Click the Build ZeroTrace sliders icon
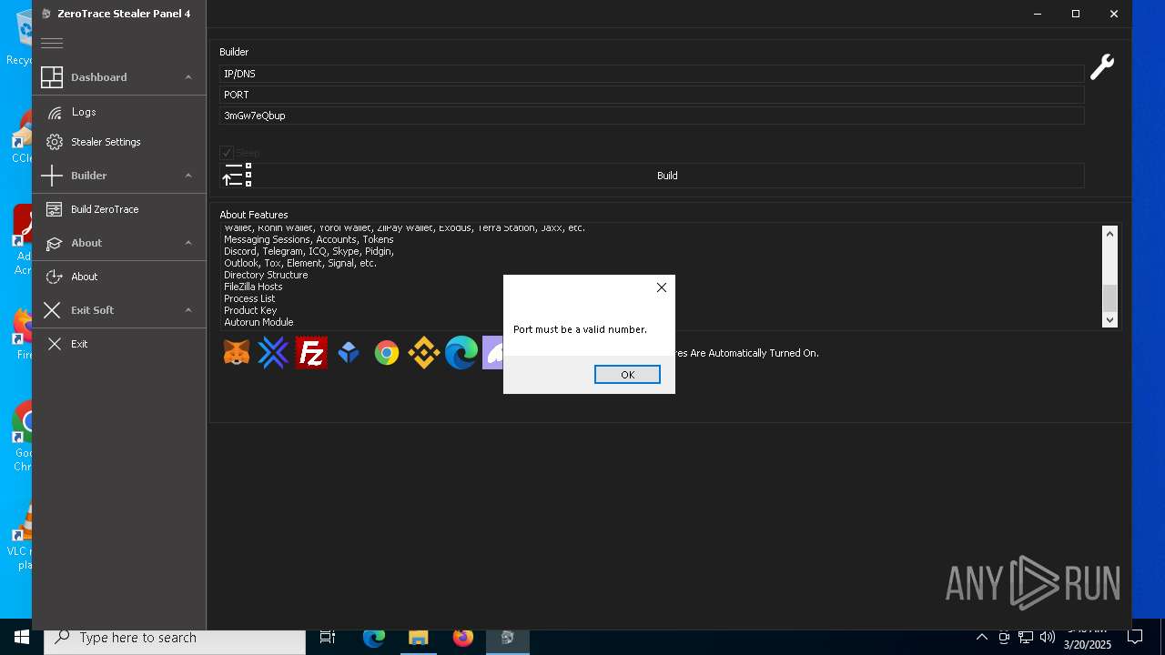The height and width of the screenshot is (655, 1165). pos(55,209)
